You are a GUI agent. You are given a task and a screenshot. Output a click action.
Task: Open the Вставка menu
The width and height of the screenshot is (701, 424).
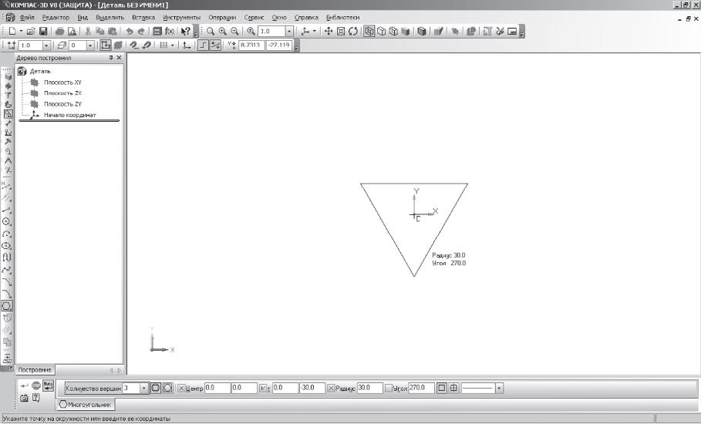pyautogui.click(x=143, y=18)
